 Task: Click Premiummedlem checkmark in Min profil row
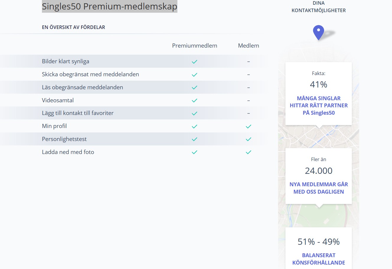click(195, 127)
